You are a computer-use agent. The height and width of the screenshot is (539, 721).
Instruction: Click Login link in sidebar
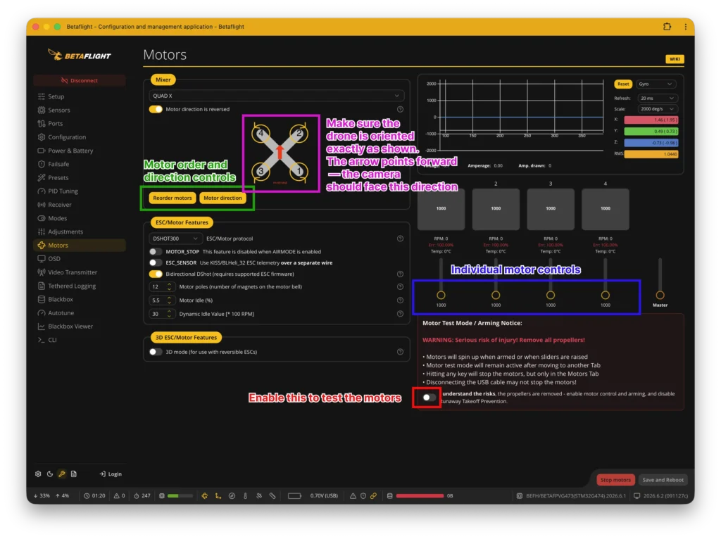[x=111, y=474]
